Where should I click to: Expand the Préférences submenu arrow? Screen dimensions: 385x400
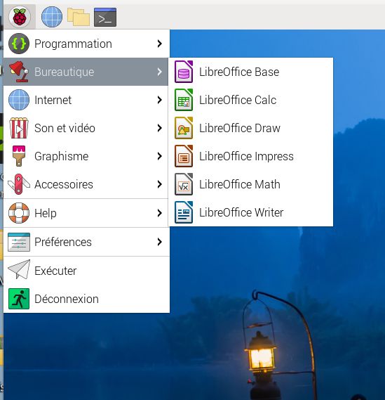coord(160,242)
